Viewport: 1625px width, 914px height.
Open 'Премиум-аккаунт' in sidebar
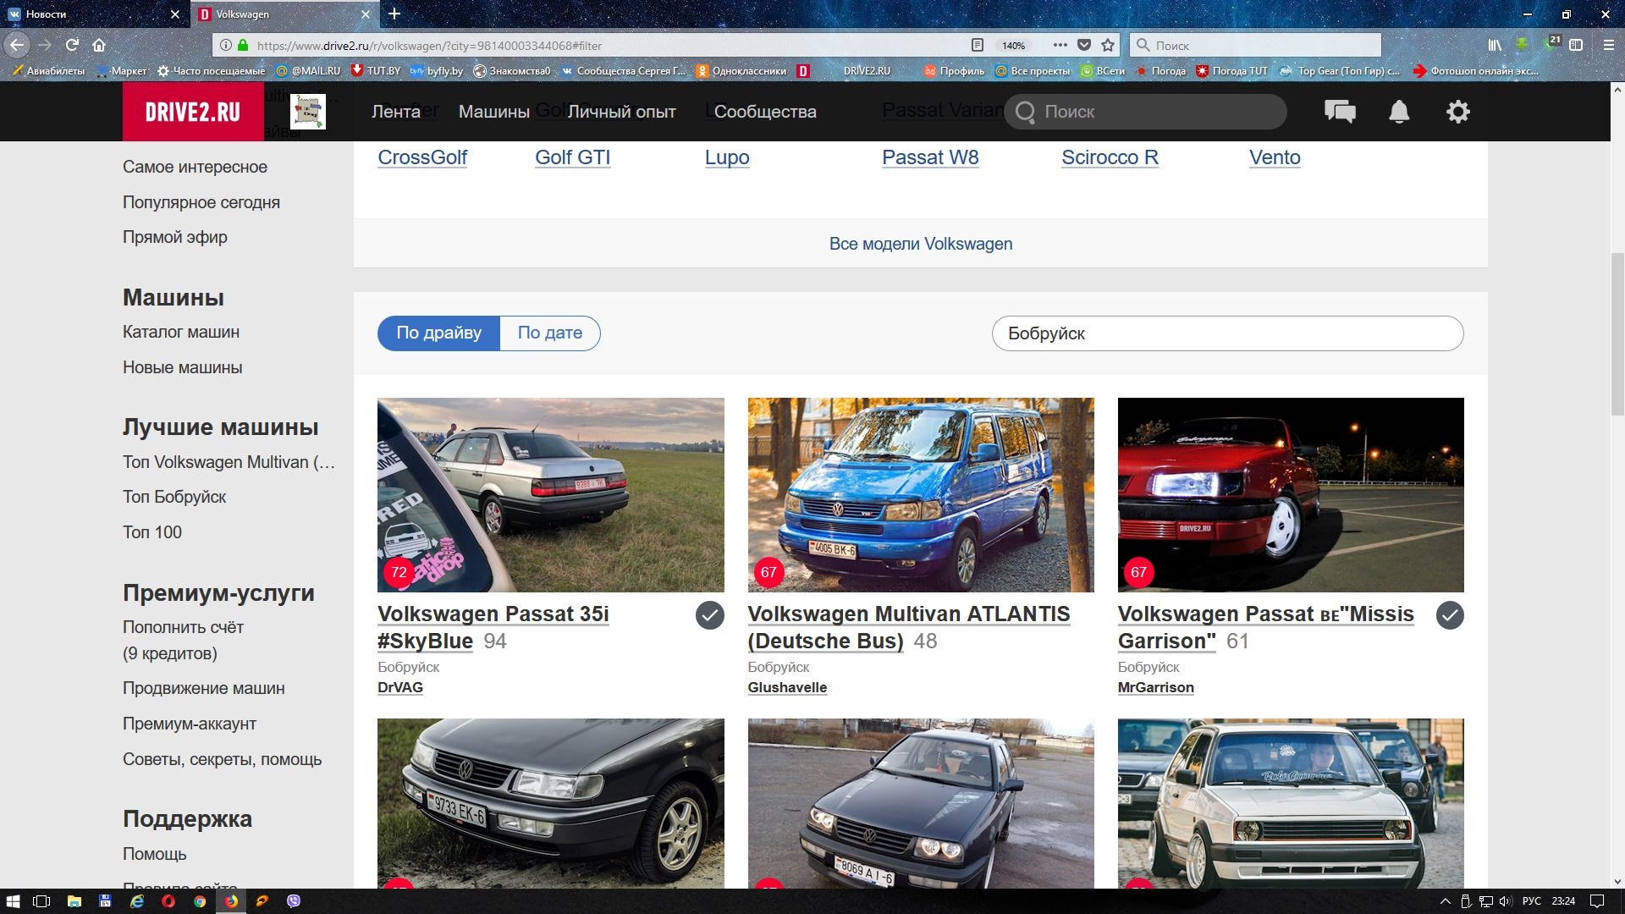pyautogui.click(x=190, y=724)
